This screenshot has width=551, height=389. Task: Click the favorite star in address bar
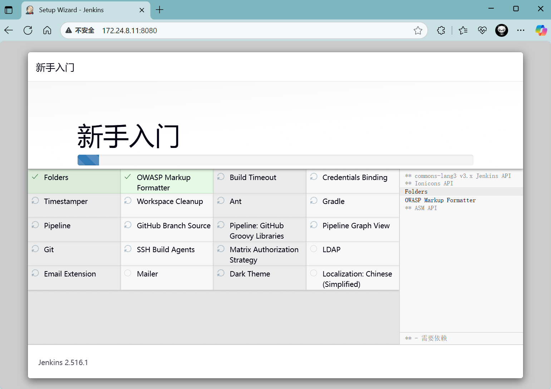point(418,31)
